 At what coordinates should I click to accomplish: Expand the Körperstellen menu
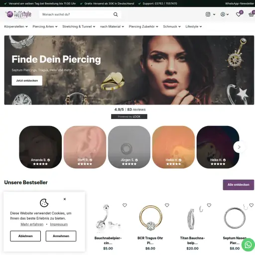point(16,26)
